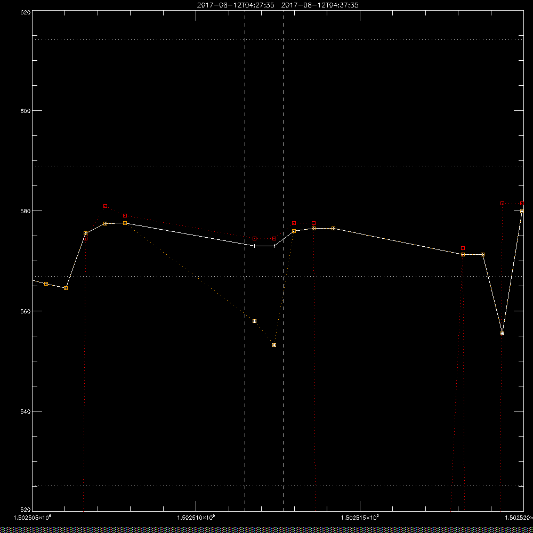Click the 1.502510×10⁹ x-axis label
The width and height of the screenshot is (533, 533).
[196, 518]
